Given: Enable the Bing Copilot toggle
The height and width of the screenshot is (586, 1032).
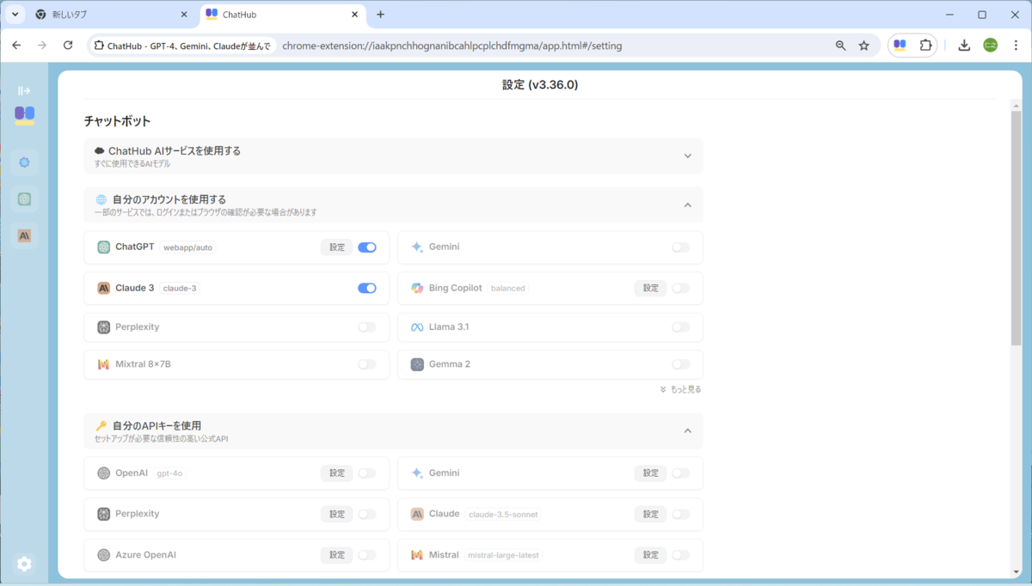Looking at the screenshot, I should (680, 288).
